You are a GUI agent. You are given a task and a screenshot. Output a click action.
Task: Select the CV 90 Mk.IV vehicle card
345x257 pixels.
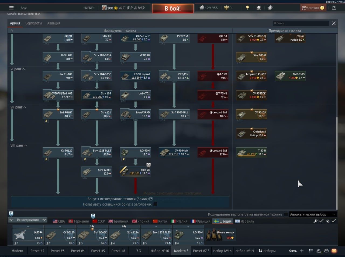[174, 152]
